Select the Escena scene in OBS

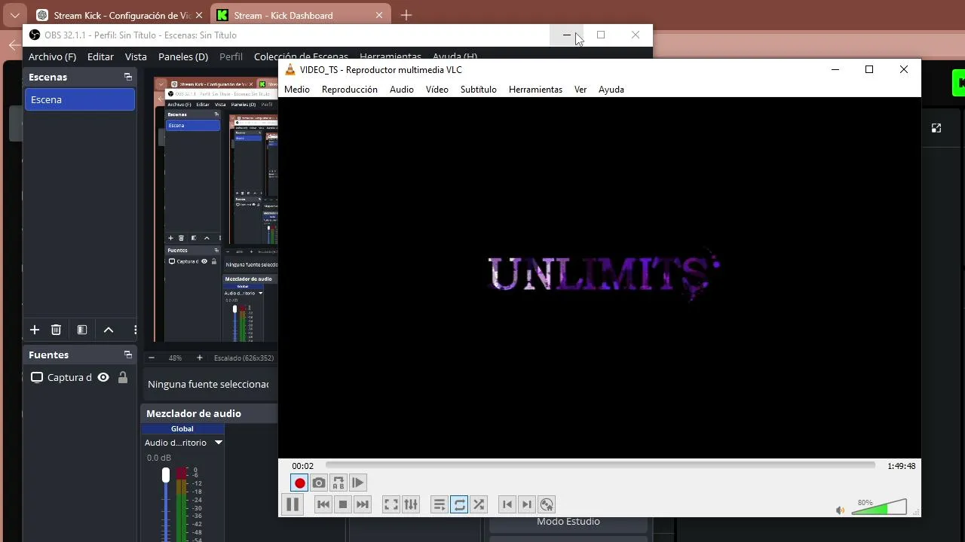80,99
